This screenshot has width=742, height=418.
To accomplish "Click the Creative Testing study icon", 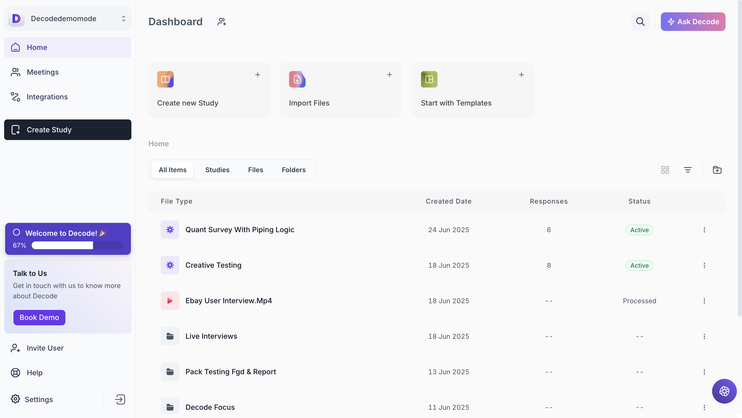I will pyautogui.click(x=170, y=265).
